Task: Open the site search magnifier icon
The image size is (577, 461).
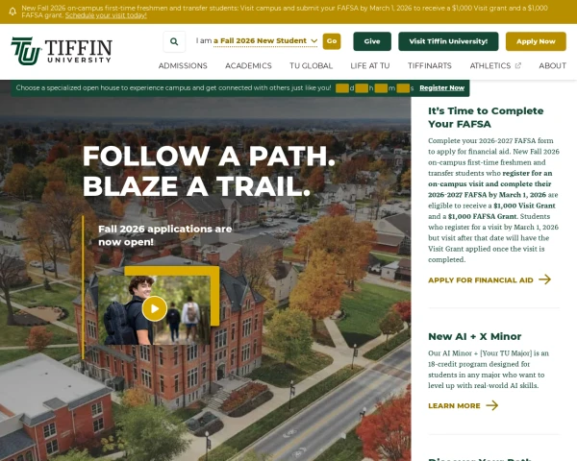Action: tap(174, 41)
